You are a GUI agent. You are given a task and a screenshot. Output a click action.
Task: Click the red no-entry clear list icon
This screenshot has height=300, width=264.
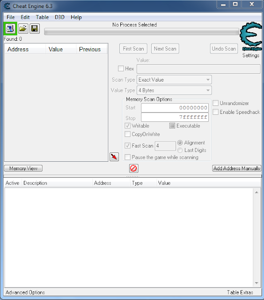pyautogui.click(x=133, y=168)
